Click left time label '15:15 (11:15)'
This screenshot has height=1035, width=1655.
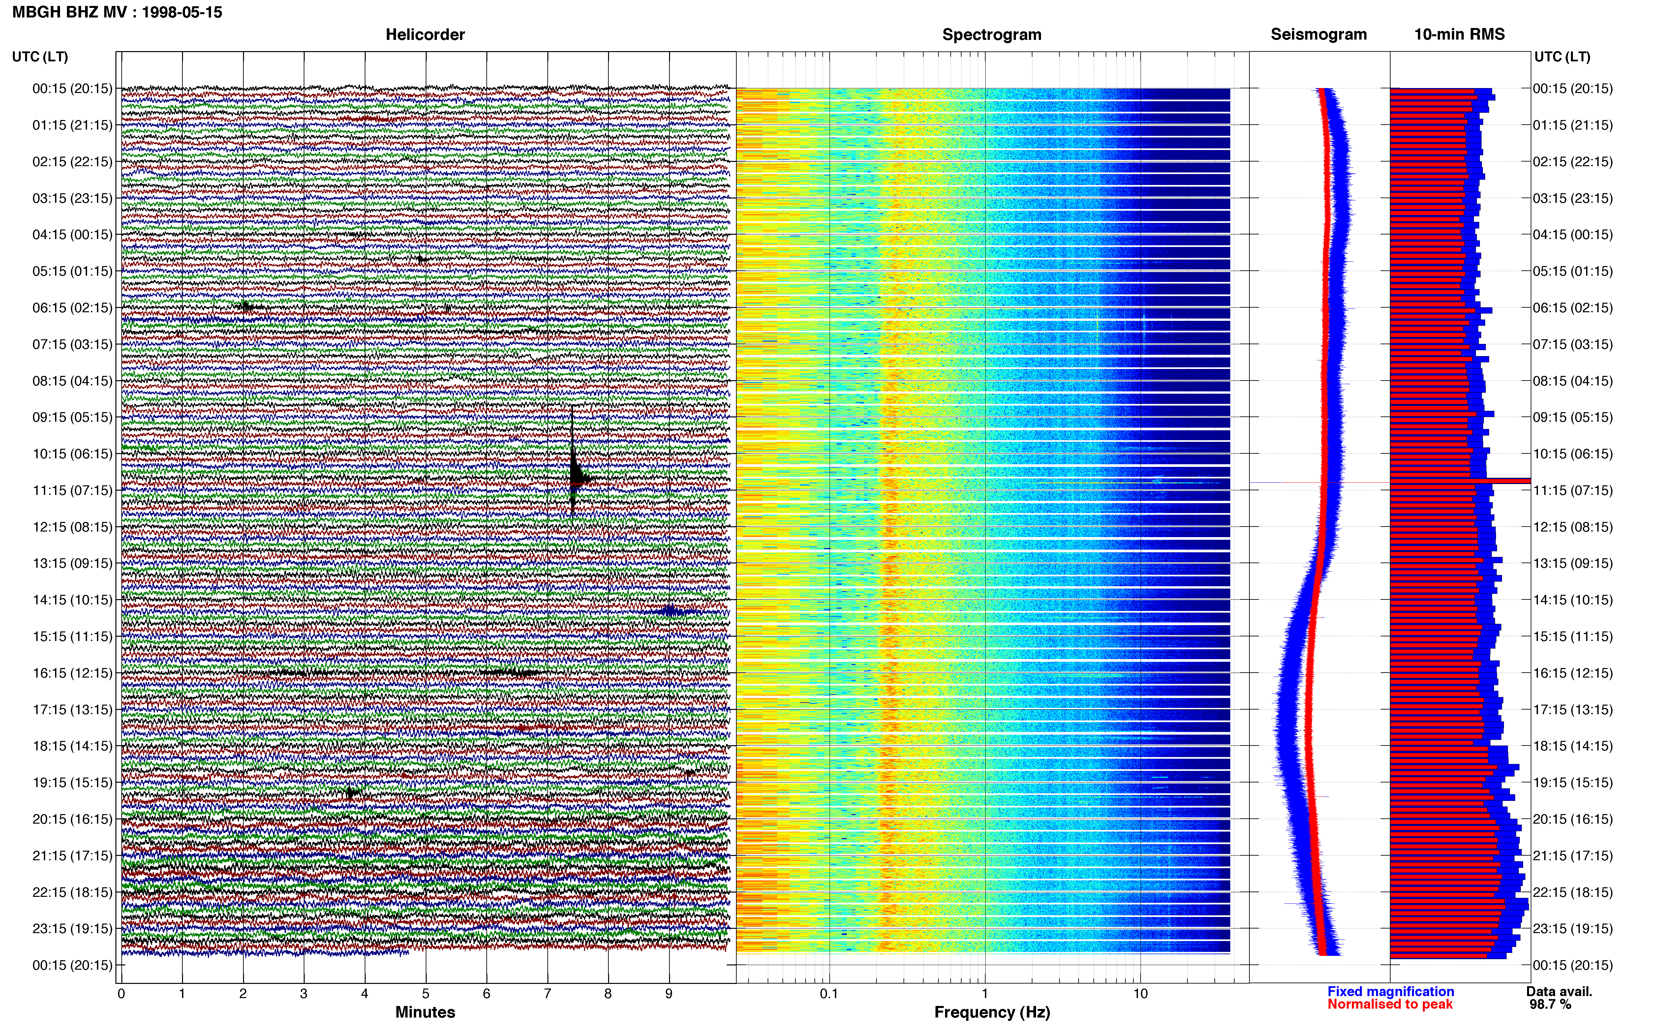point(73,637)
